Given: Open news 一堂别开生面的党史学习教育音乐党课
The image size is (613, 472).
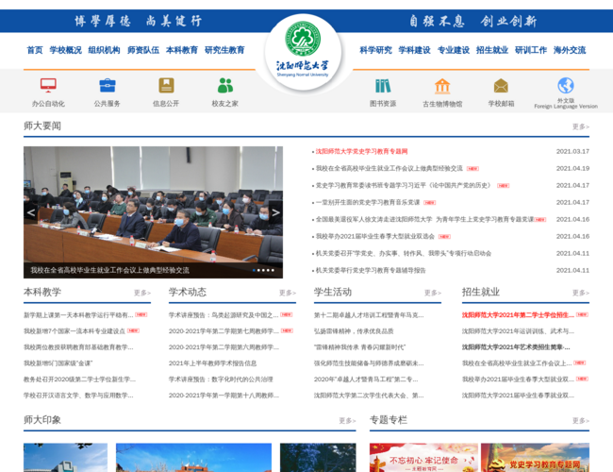Looking at the screenshot, I should (x=368, y=202).
